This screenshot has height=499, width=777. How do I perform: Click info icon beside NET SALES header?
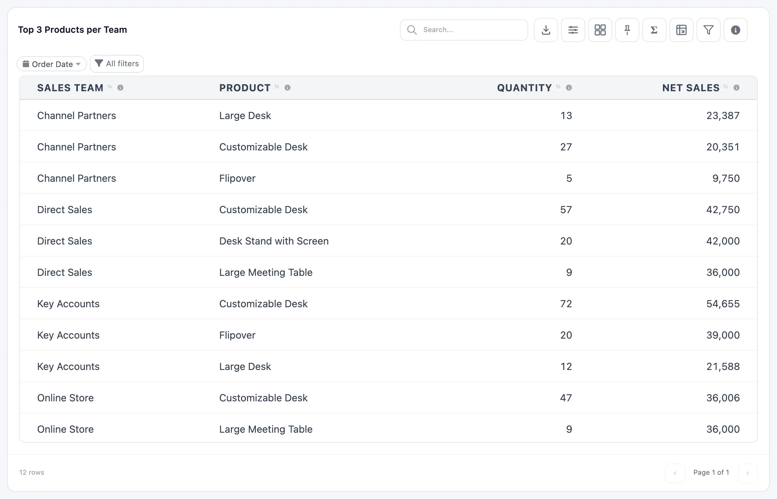click(736, 88)
